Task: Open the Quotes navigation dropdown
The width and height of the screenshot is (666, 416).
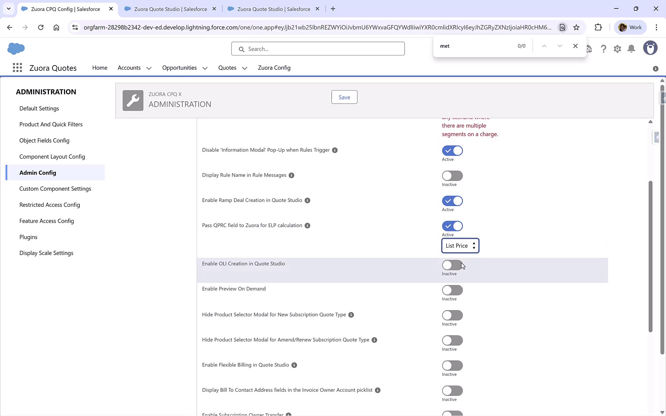Action: click(x=244, y=68)
